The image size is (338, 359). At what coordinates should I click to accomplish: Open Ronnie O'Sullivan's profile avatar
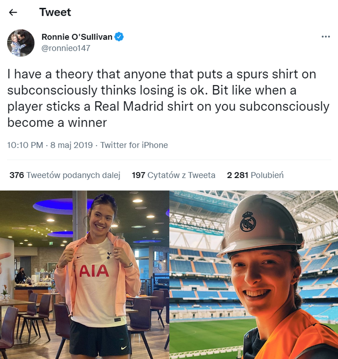(21, 43)
